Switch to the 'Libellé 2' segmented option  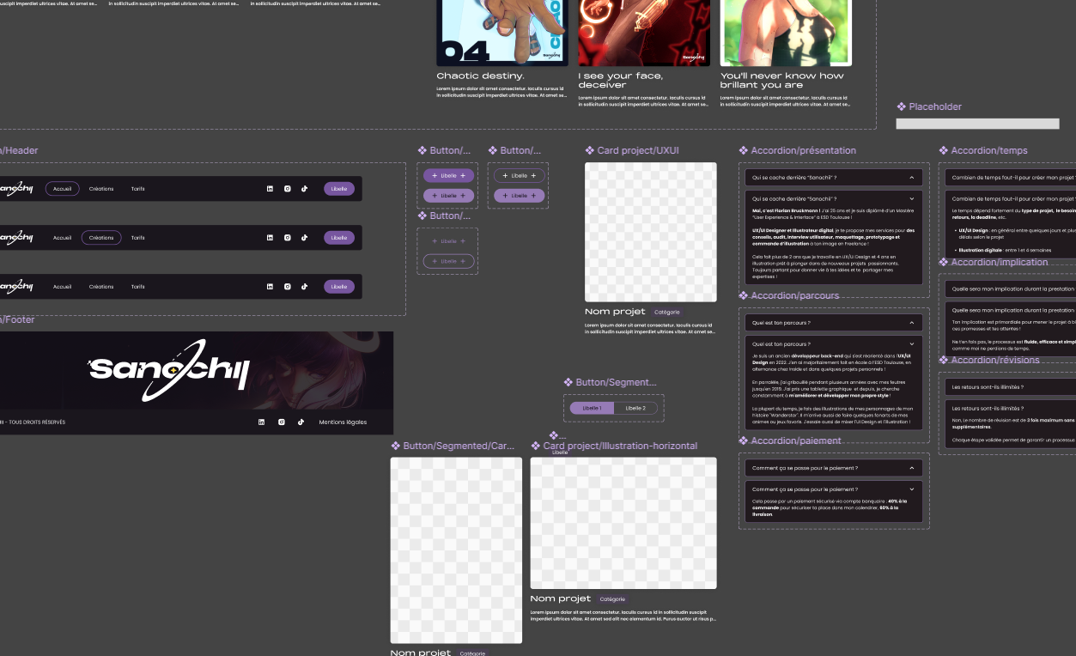[635, 408]
